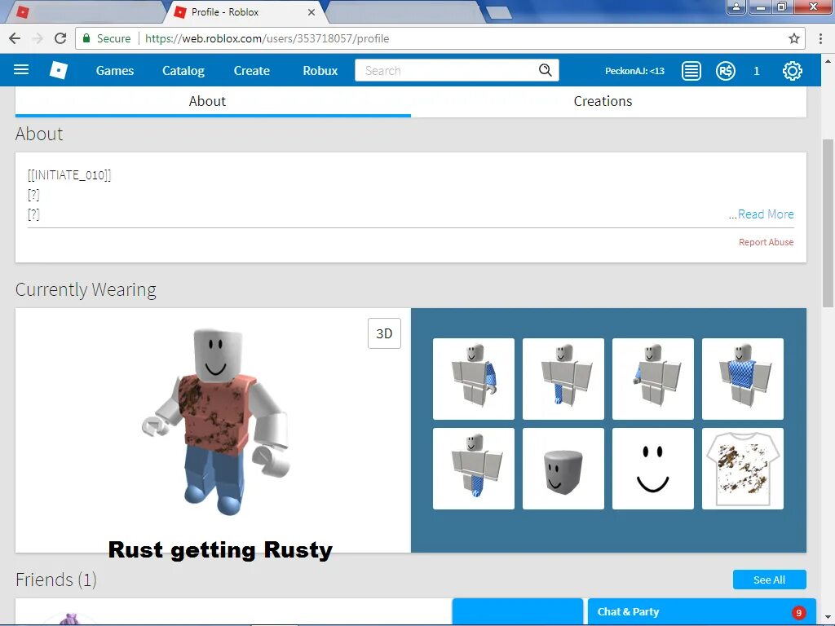
Task: Click the green secure padlock icon
Action: [x=86, y=38]
